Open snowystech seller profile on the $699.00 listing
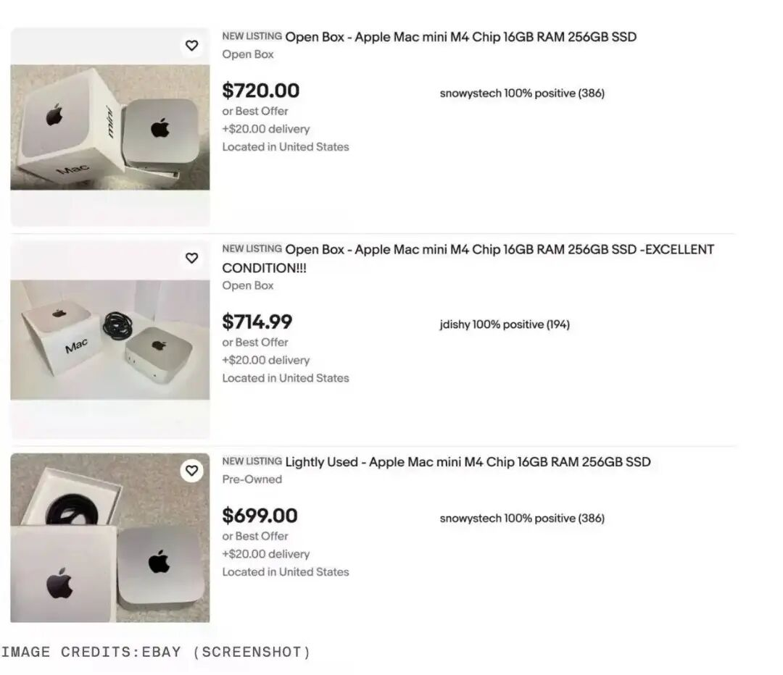 (522, 519)
